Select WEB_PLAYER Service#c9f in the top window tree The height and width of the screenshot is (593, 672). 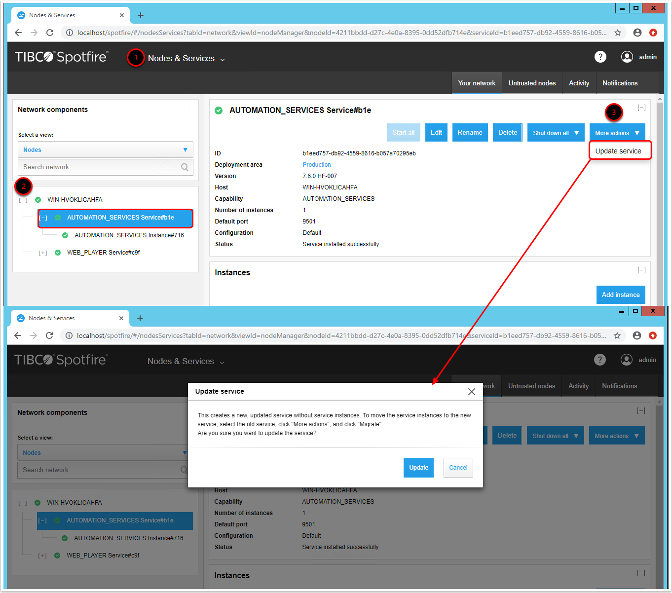[x=104, y=253]
